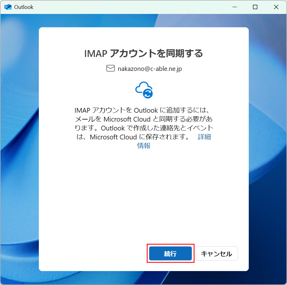Click the 続行 button
Viewport: 287px width, 285px height.
point(170,253)
